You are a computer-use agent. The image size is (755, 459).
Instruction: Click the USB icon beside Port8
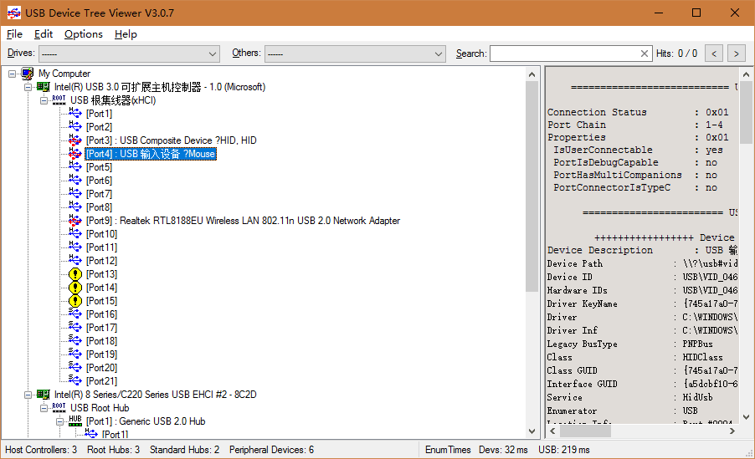(75, 207)
